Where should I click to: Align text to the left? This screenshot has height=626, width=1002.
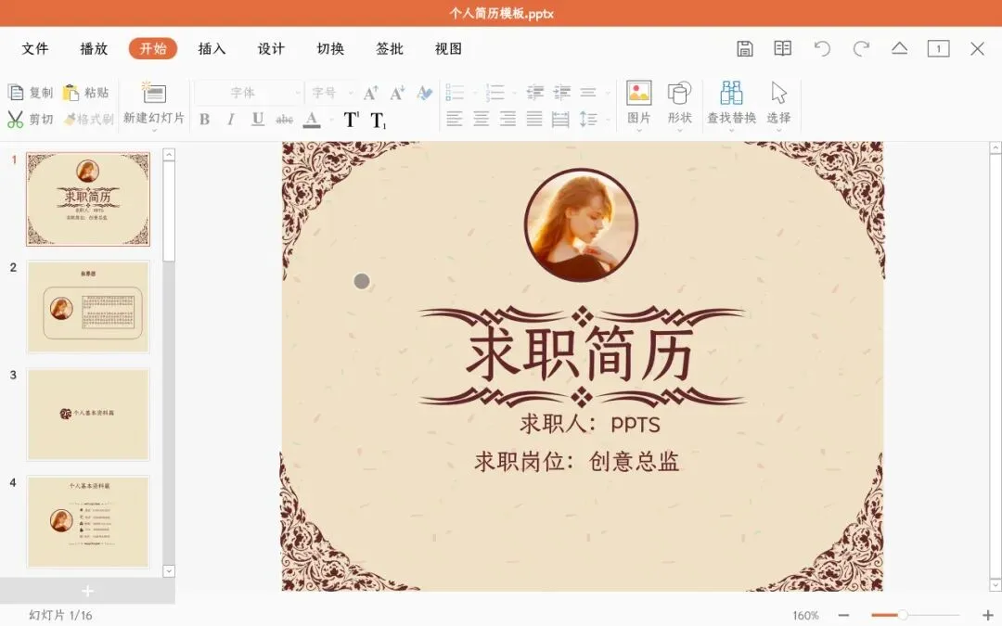pyautogui.click(x=455, y=119)
